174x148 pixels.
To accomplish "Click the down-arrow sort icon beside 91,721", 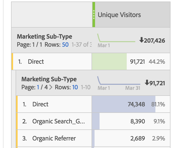I will (x=147, y=83).
